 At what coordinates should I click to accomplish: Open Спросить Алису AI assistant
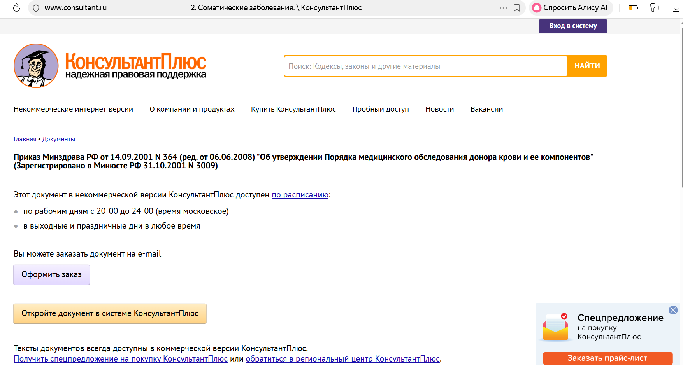click(570, 8)
